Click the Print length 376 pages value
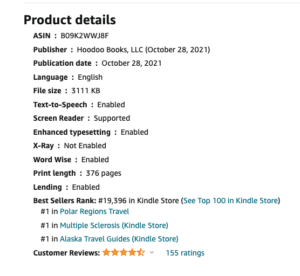 [104, 174]
